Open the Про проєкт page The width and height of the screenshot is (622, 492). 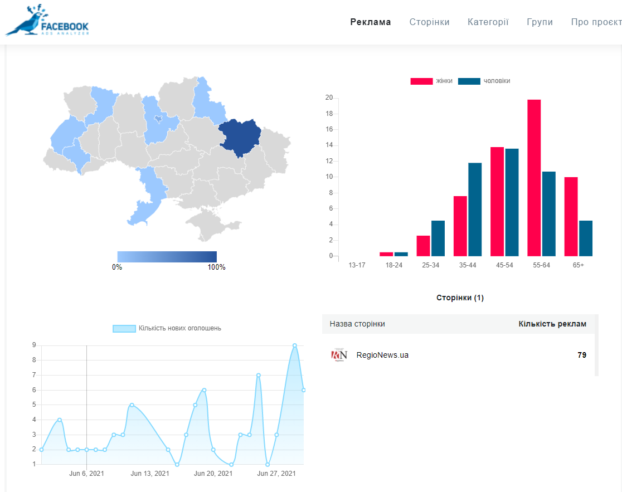[x=596, y=22]
